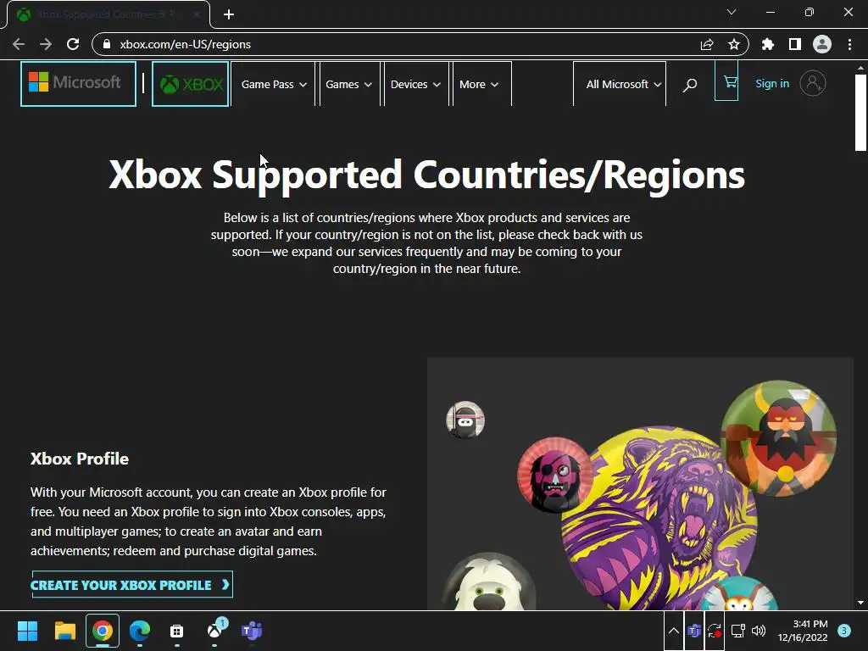Click scrollbar down arrow

pos(860,603)
